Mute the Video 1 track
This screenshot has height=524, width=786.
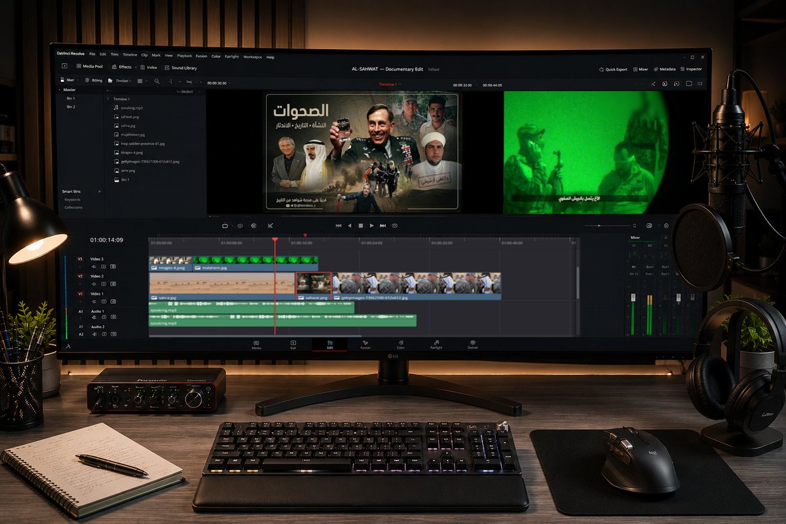click(94, 301)
